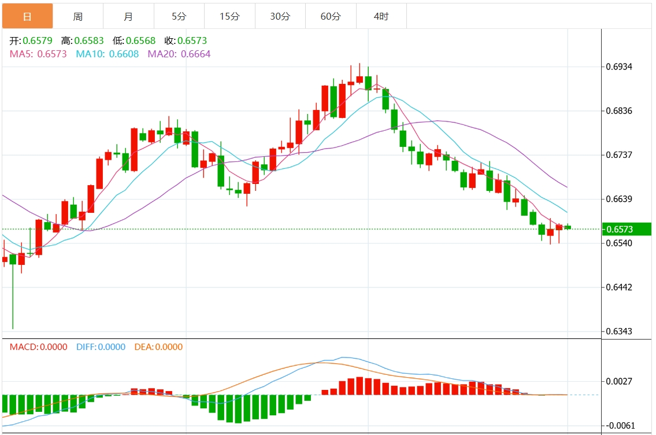The height and width of the screenshot is (435, 656).
Task: Select the 15分 timeframe tab
Action: coord(229,17)
